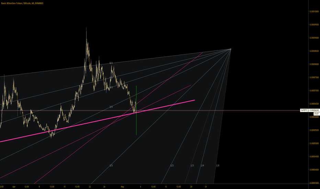Click the 0.00005000 price axis label
The image size is (320, 189).
click(x=314, y=143)
